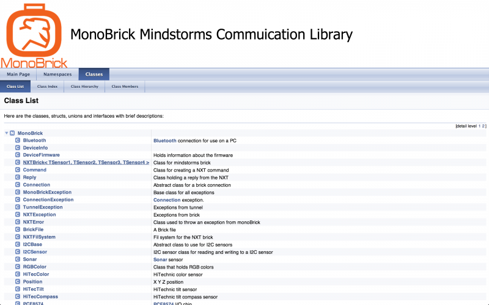The image size is (489, 305).
Task: Open the Main Page tab
Action: 18,74
